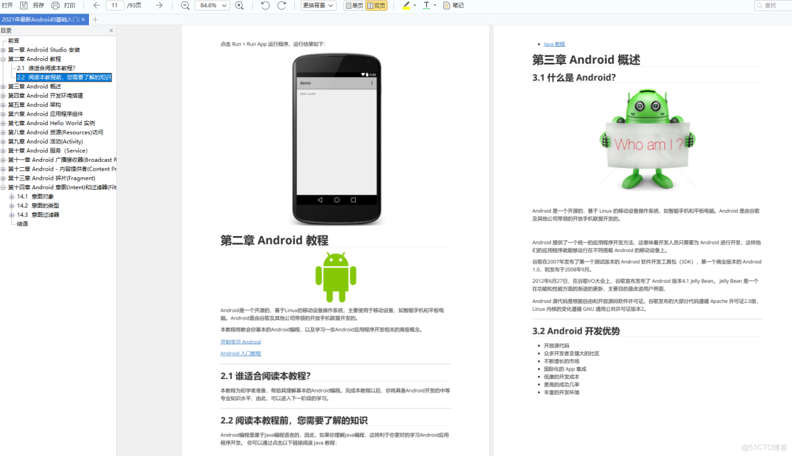Switch to 双页 double page view
This screenshot has height=456, width=792.
point(377,5)
